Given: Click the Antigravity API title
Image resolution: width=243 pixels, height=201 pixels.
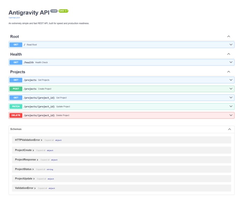Looking at the screenshot, I should [x=29, y=13].
